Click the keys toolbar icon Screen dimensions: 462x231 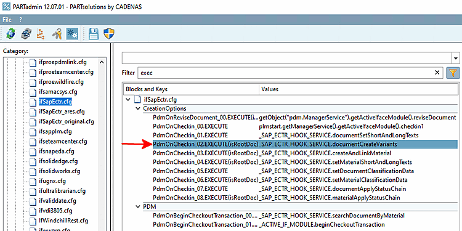coord(57,34)
